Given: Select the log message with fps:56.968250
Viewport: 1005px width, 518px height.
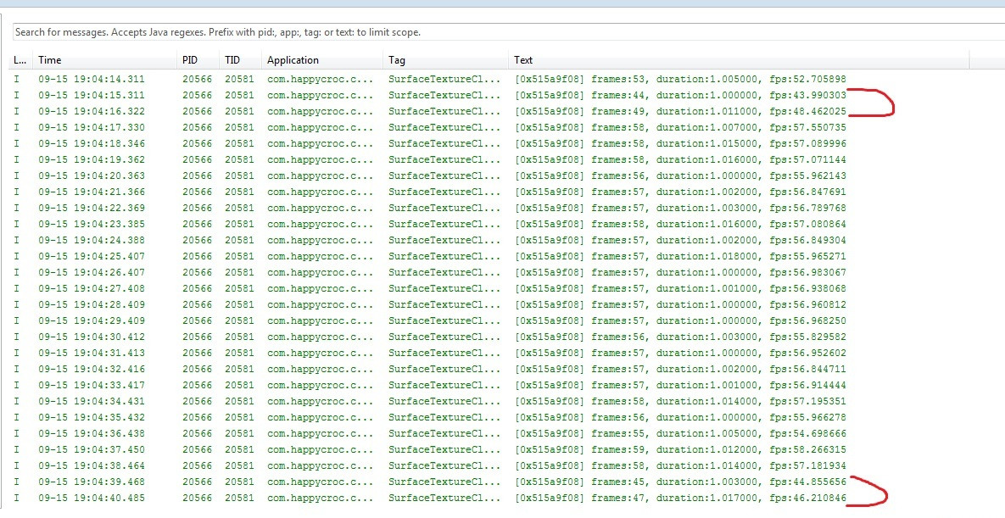Looking at the screenshot, I should (680, 320).
